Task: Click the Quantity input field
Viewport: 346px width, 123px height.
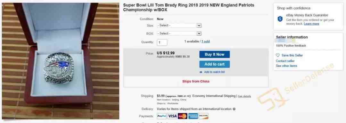Action: (162, 42)
